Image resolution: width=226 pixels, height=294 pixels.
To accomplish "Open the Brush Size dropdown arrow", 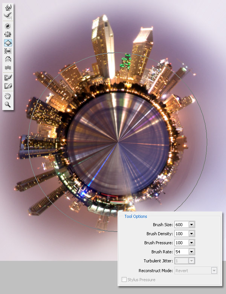I will tap(191, 225).
